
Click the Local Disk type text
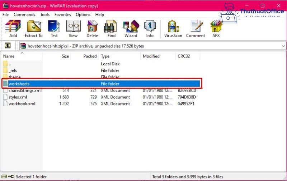[110, 64]
